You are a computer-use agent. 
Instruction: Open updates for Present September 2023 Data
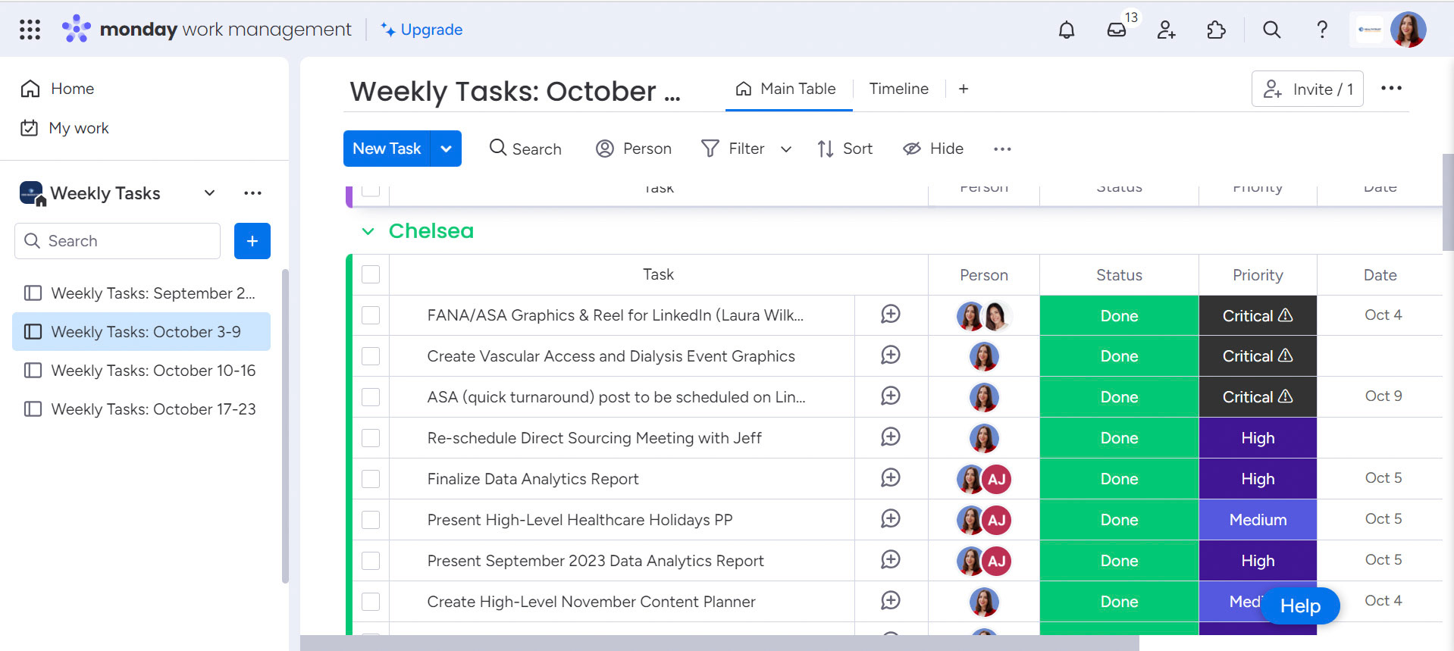[891, 559]
